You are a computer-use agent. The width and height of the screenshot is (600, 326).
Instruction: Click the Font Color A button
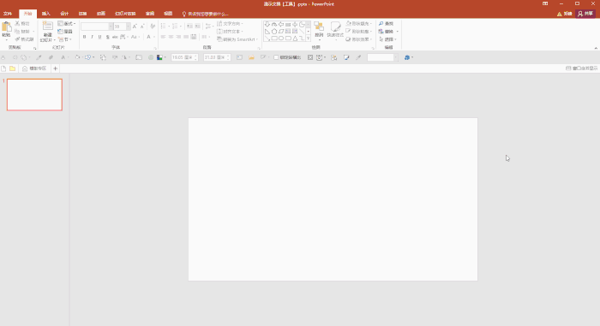click(x=149, y=37)
